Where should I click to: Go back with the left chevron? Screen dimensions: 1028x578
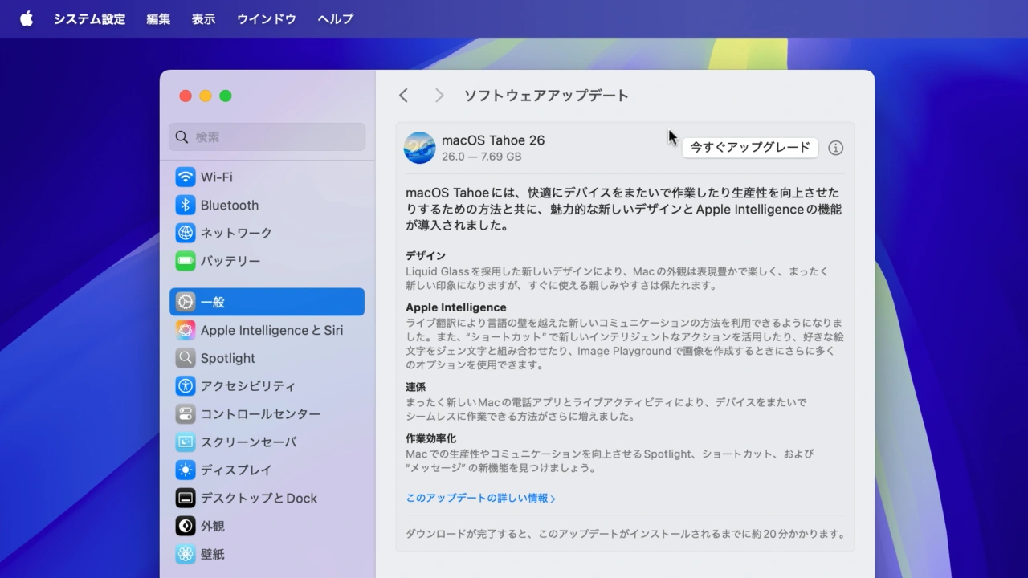click(x=404, y=96)
